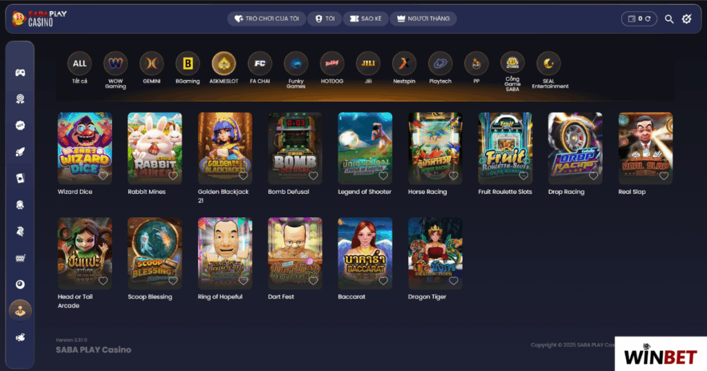Open the award ribbon sidebar category
The width and height of the screenshot is (707, 371).
pos(20,99)
